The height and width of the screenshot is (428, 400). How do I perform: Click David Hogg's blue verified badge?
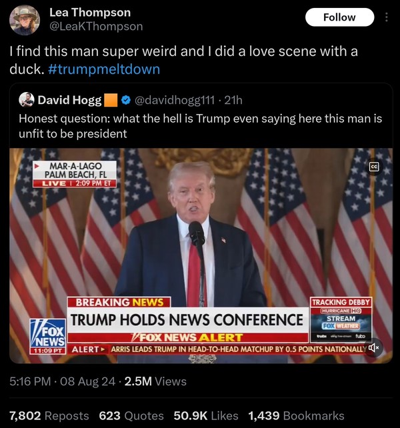coord(125,100)
